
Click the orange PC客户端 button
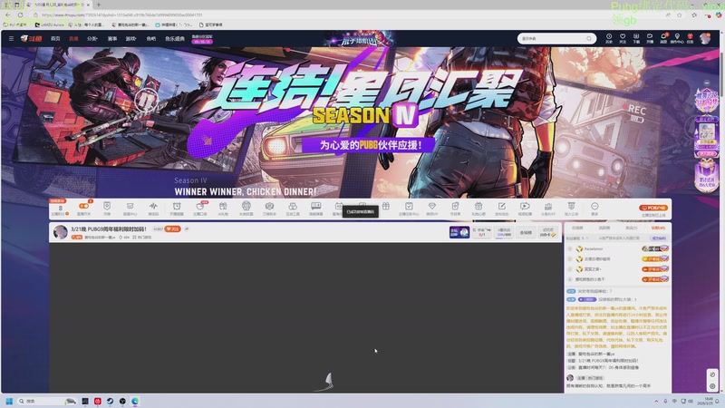point(653,208)
